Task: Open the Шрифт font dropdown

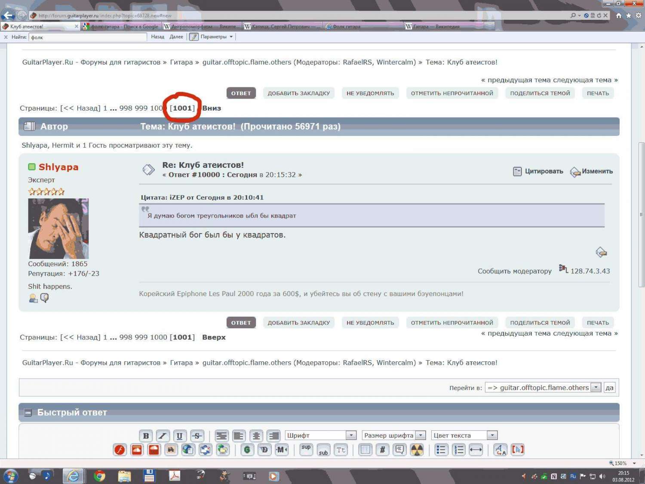Action: [321, 435]
